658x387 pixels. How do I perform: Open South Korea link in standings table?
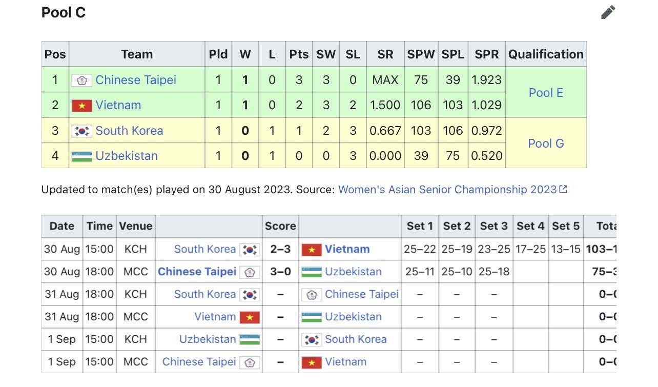pos(129,131)
